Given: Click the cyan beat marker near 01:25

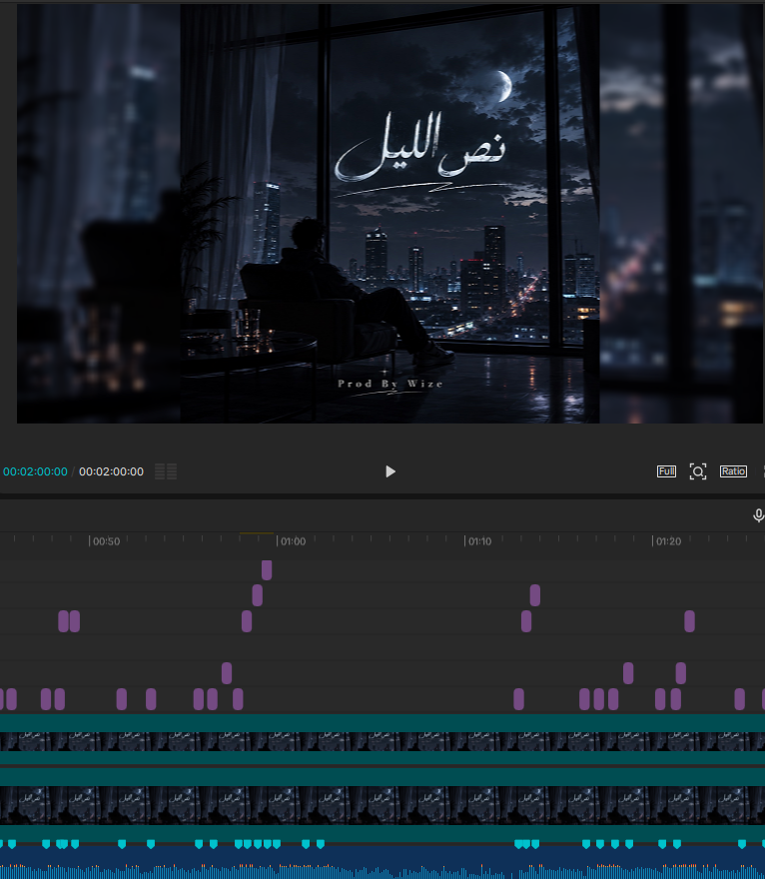Looking at the screenshot, I should (x=741, y=844).
